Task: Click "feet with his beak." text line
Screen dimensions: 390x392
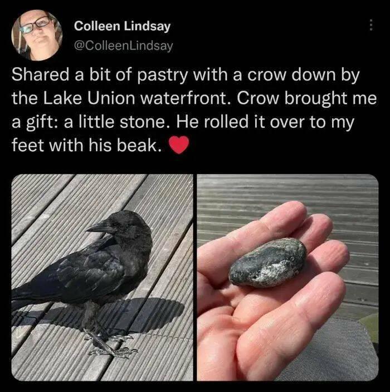Action: pyautogui.click(x=86, y=145)
